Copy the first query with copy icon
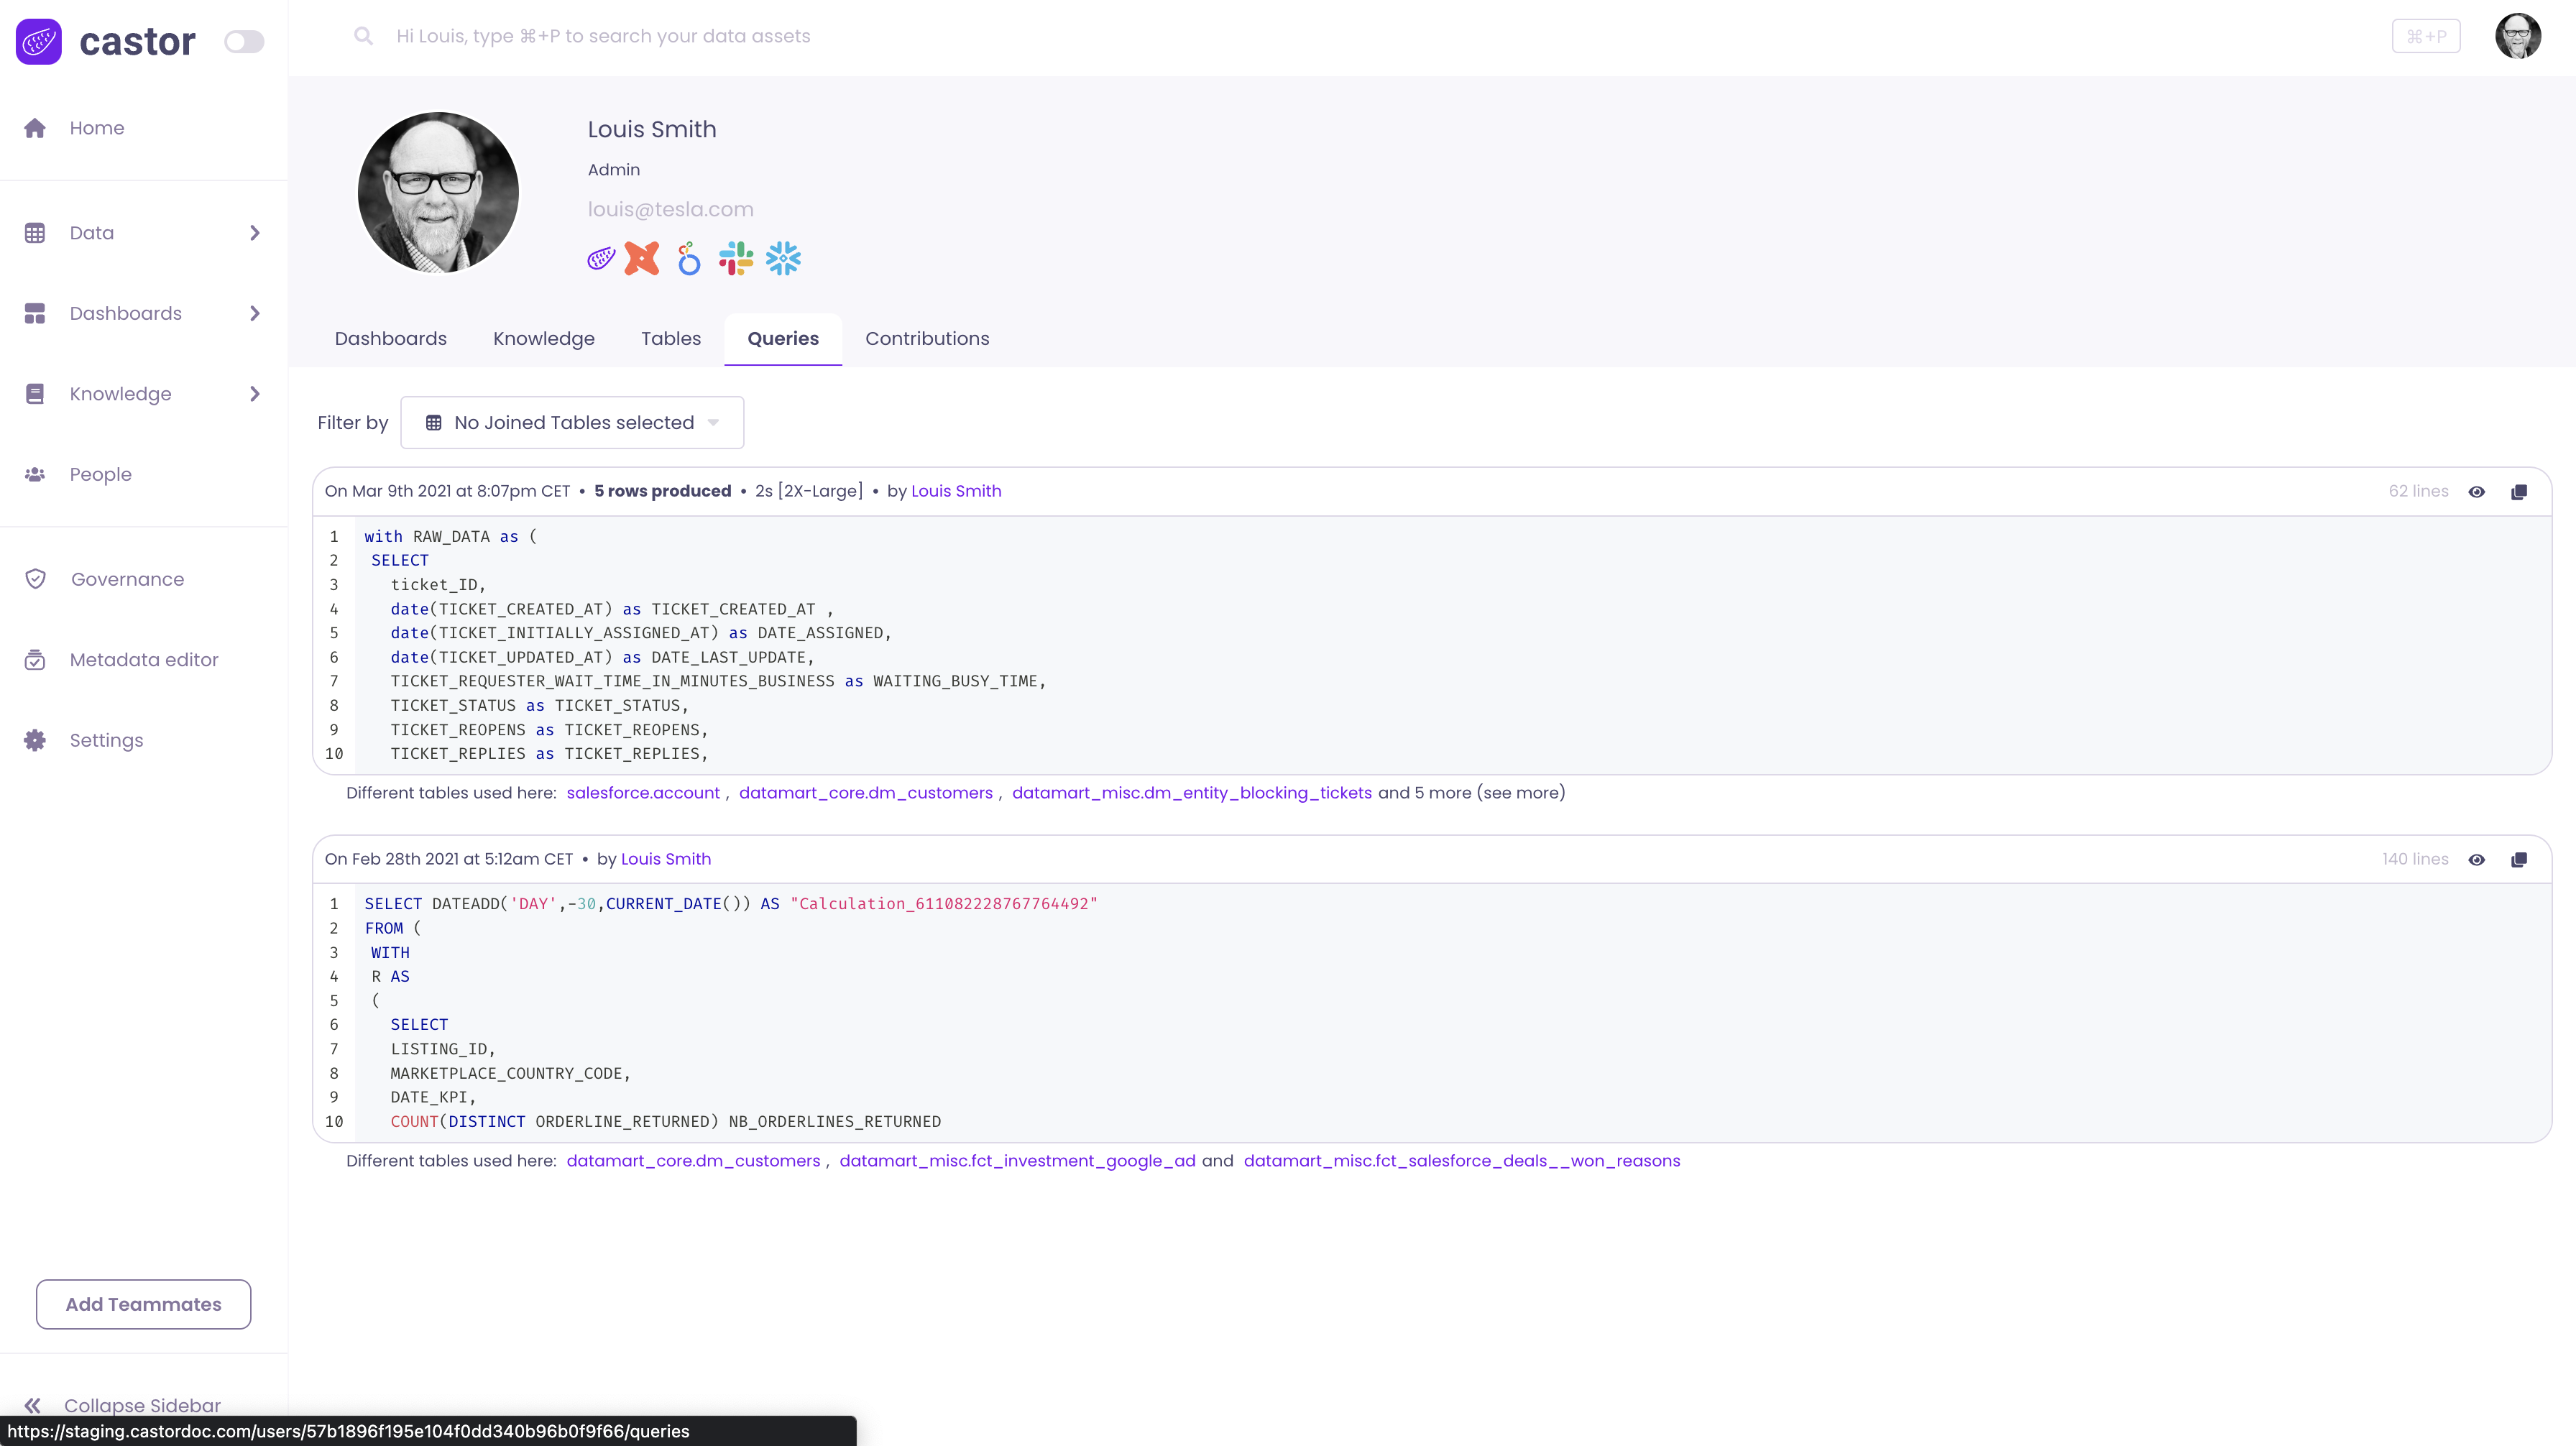Image resolution: width=2576 pixels, height=1446 pixels. click(x=2519, y=492)
